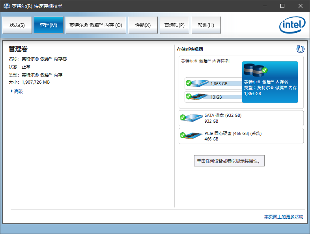Select the 管理(M) tab

point(49,25)
